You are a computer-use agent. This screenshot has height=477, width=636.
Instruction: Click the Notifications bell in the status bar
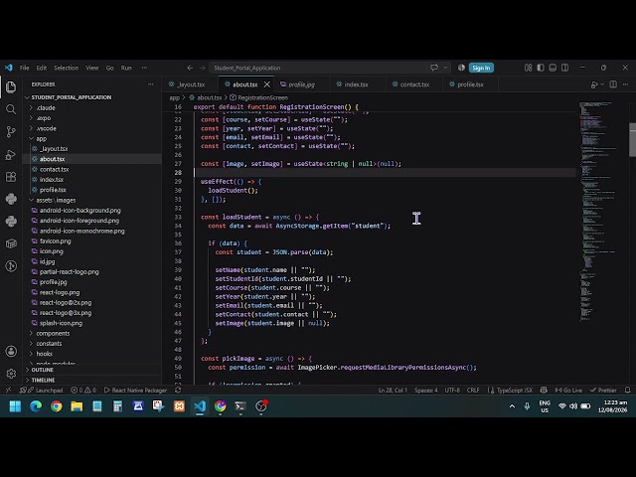point(627,391)
